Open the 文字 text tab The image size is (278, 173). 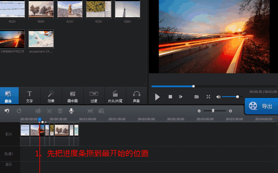pyautogui.click(x=29, y=96)
